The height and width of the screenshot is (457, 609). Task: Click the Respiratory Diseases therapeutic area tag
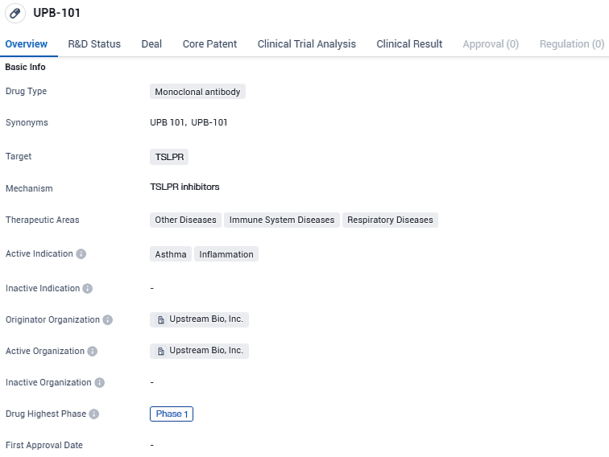(390, 220)
